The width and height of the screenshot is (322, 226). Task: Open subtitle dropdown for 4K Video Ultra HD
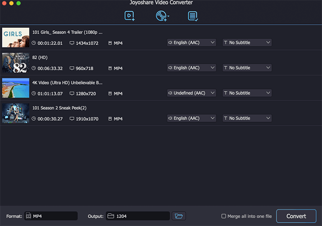[247, 93]
